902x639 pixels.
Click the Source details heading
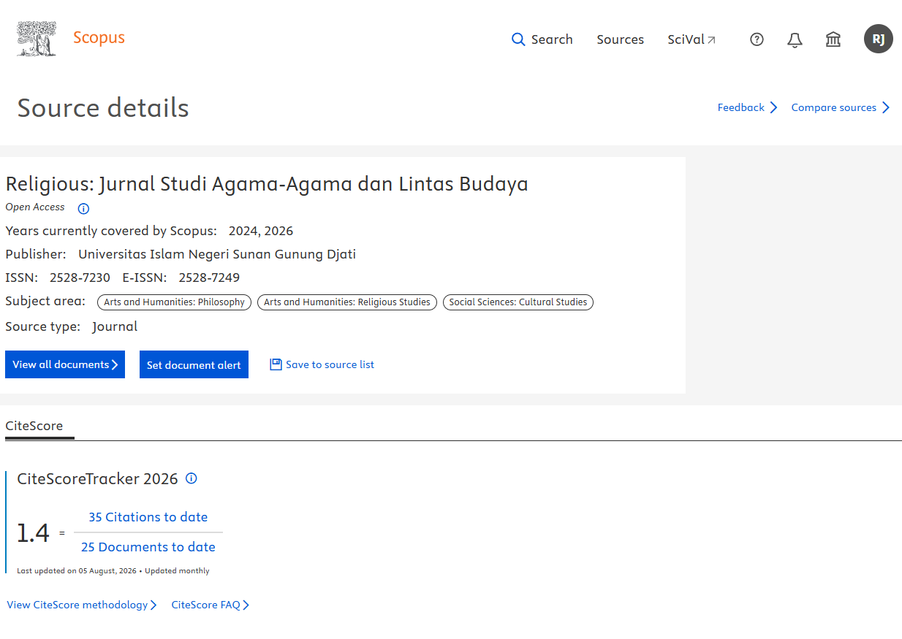pos(103,108)
